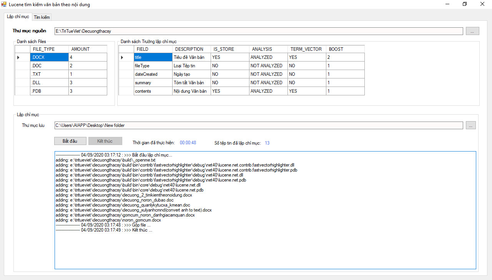This screenshot has height=280, width=492.
Task: Click the elapsed time value 00:00:48
Action: (188, 143)
